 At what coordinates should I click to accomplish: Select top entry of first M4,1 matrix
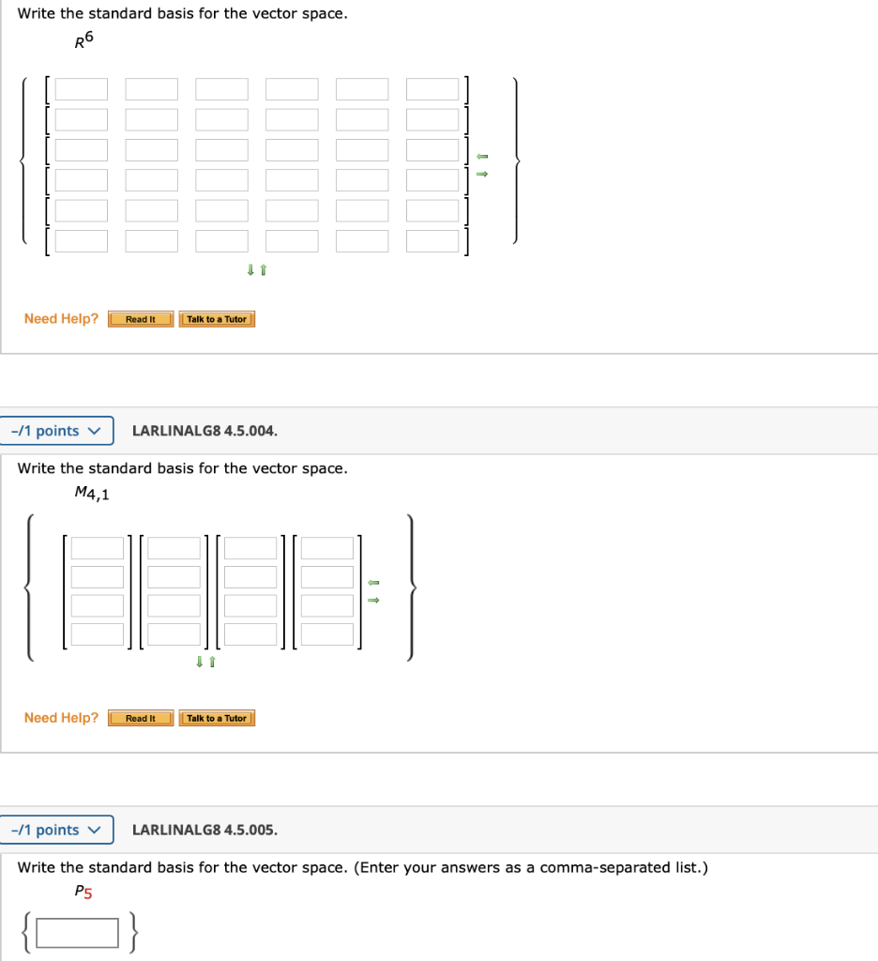(98, 548)
